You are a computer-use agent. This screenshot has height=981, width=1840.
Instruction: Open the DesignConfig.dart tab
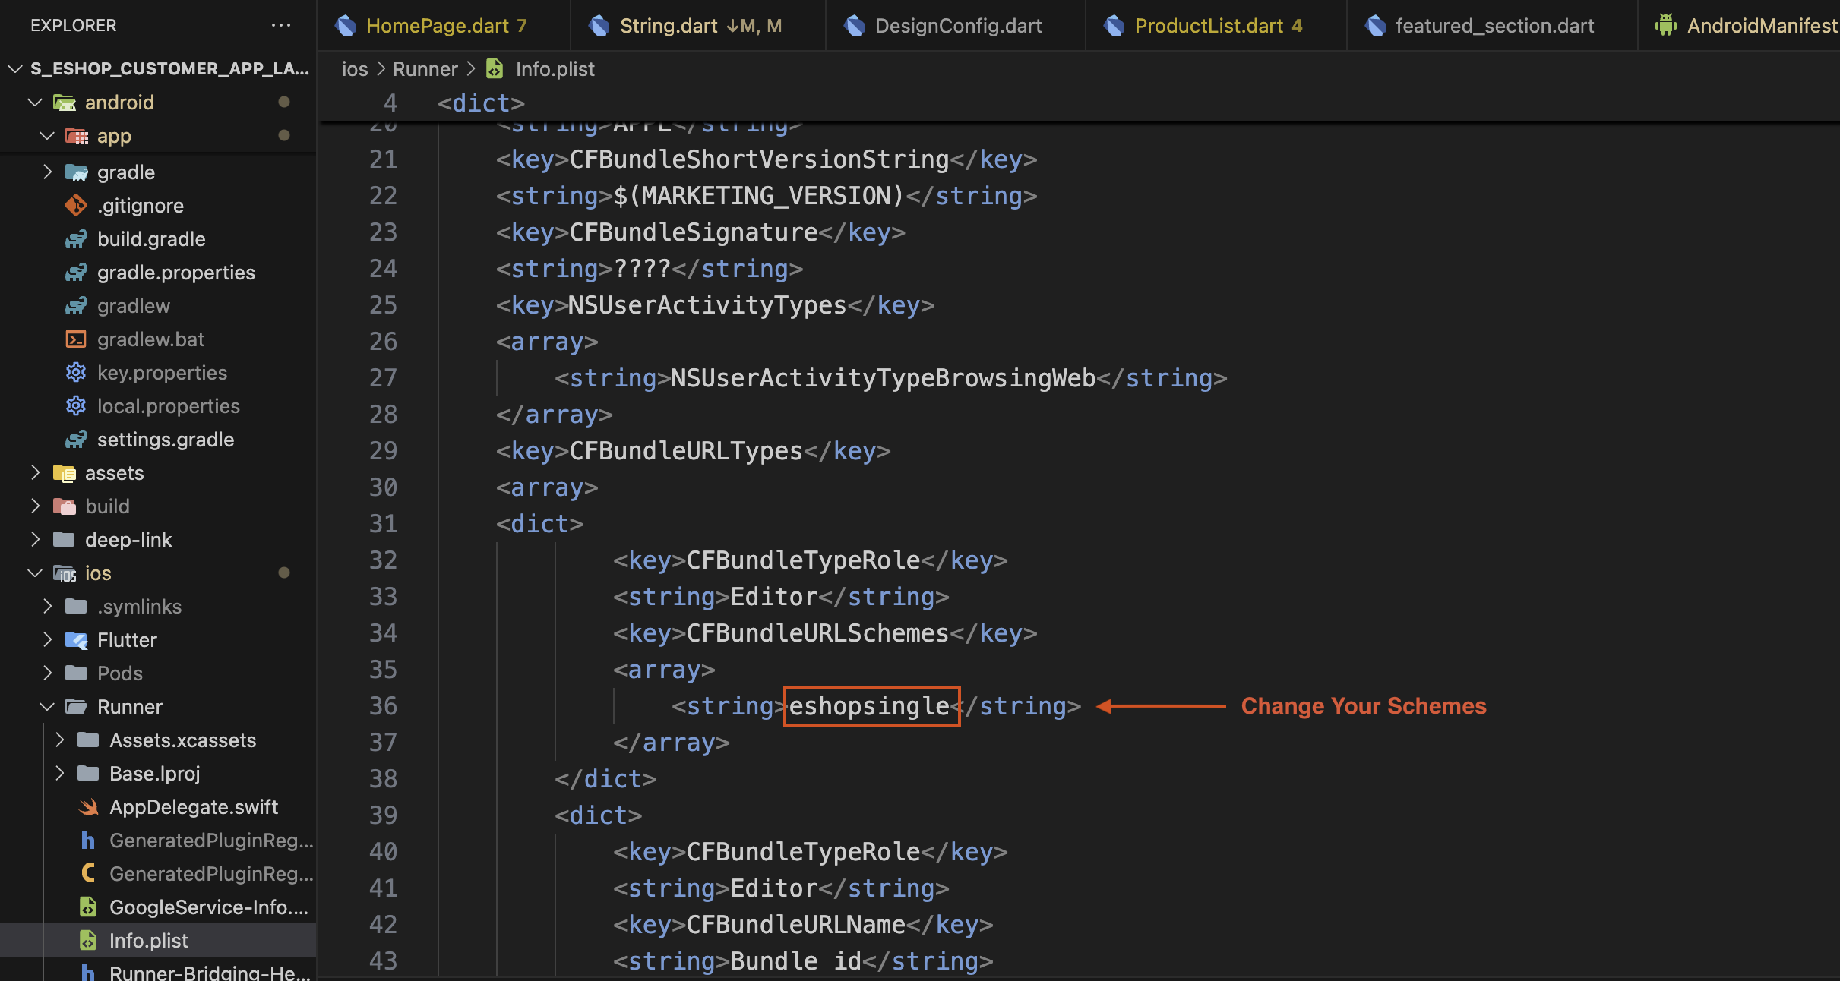point(957,26)
